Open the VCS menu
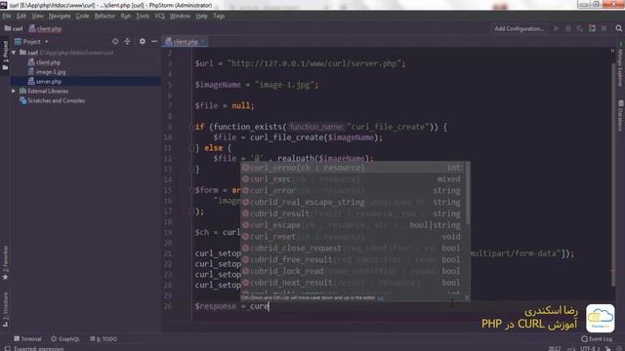Viewport: 625px width, 351px height. point(159,16)
